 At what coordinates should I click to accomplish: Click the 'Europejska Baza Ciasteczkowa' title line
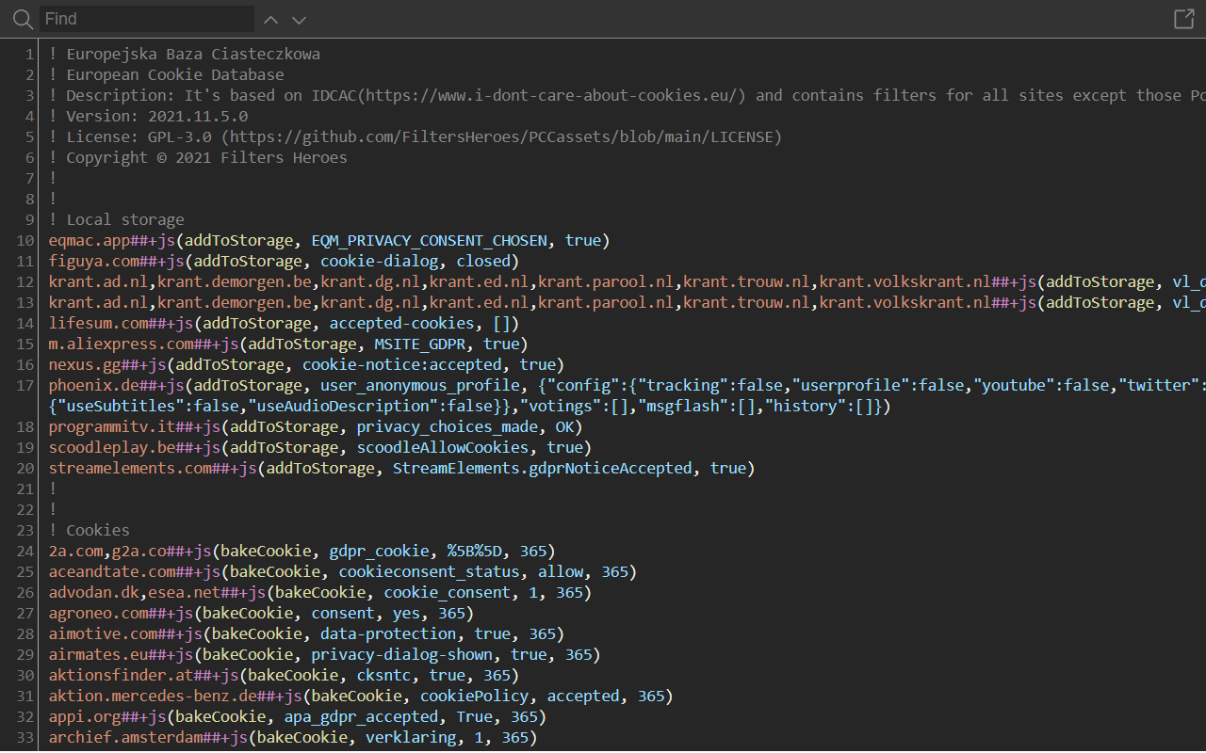point(184,54)
